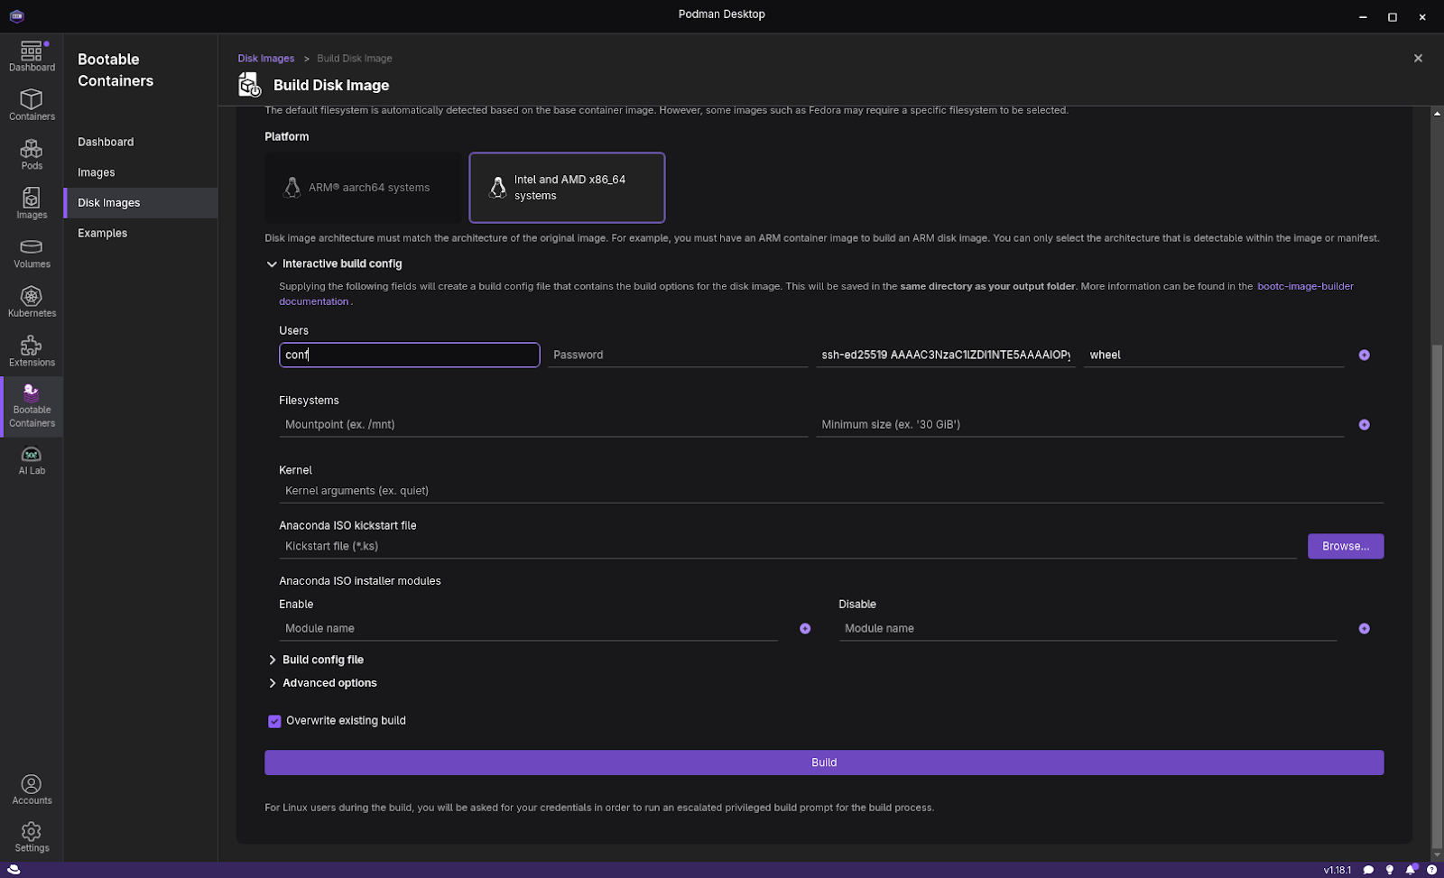
Task: Open the Volumes section
Action: click(x=32, y=253)
